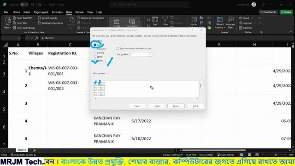Image resolution: width=295 pixels, height=166 pixels.
Task: Expand the Name Box dropdown
Action: coord(19,38)
